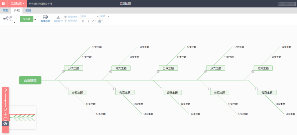
Task: Click the zoom slider handle
Action: 5,101
